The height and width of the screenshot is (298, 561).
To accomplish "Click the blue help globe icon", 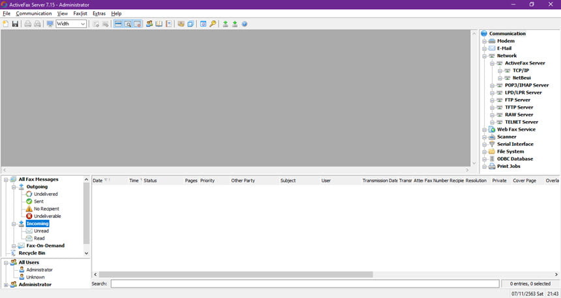I will point(245,24).
